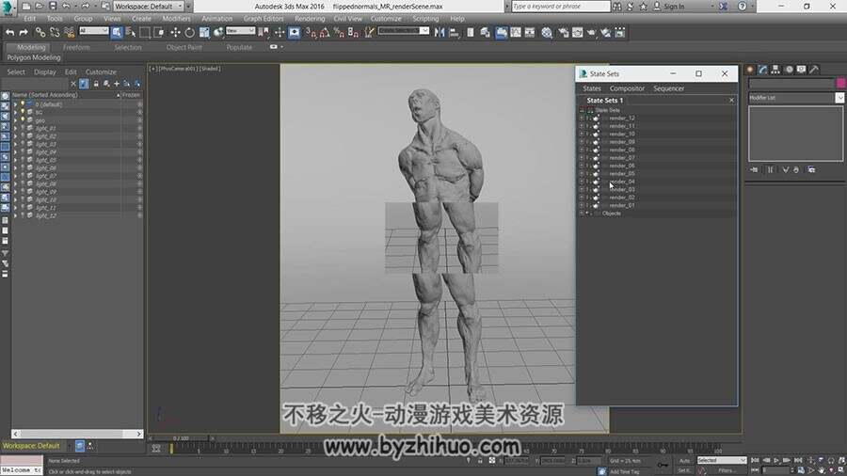
Task: Switch to Utilities hammer panel tab
Action: 814,69
